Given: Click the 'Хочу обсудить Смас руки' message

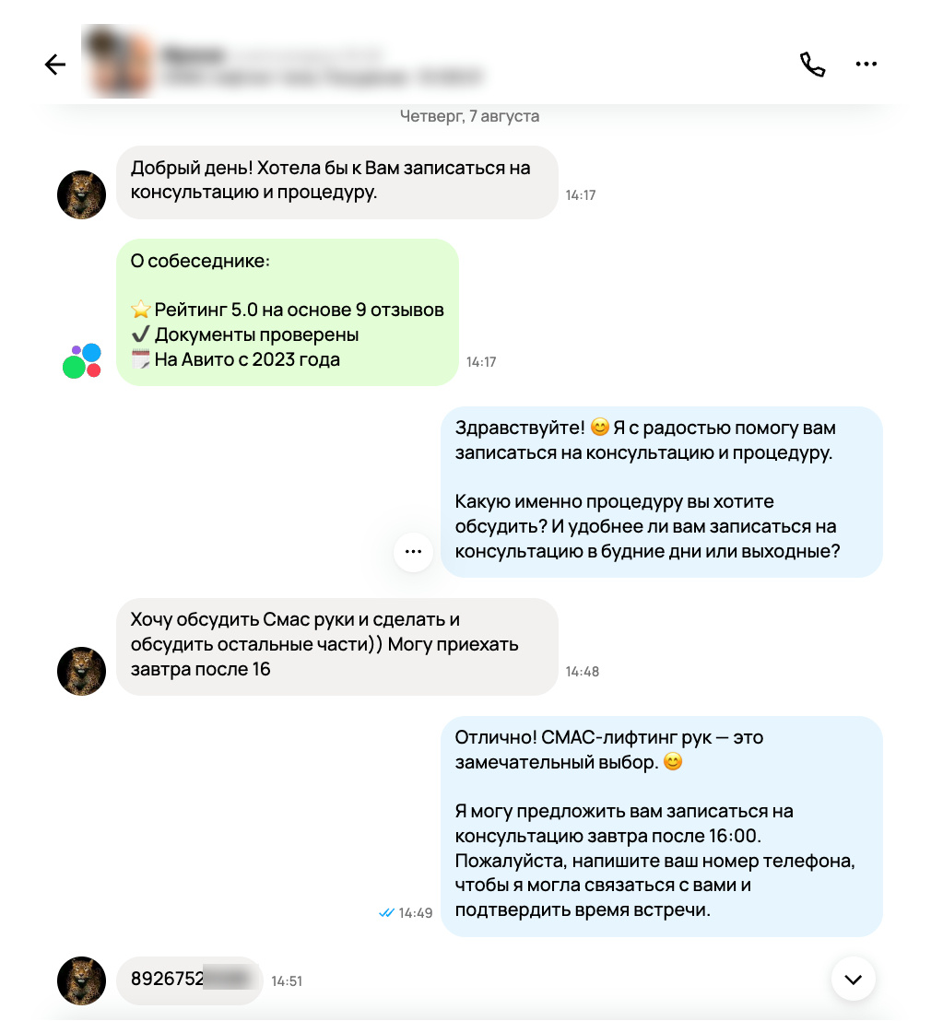Looking at the screenshot, I should [x=336, y=647].
